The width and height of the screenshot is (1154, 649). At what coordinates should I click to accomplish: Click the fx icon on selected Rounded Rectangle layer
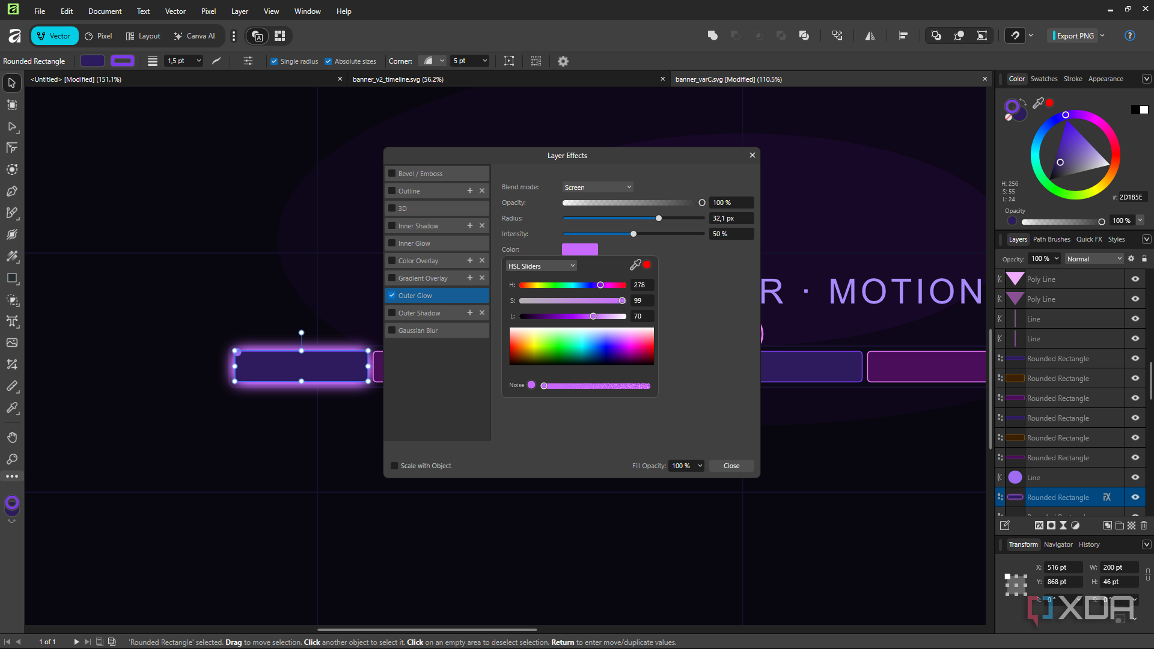click(x=1107, y=498)
